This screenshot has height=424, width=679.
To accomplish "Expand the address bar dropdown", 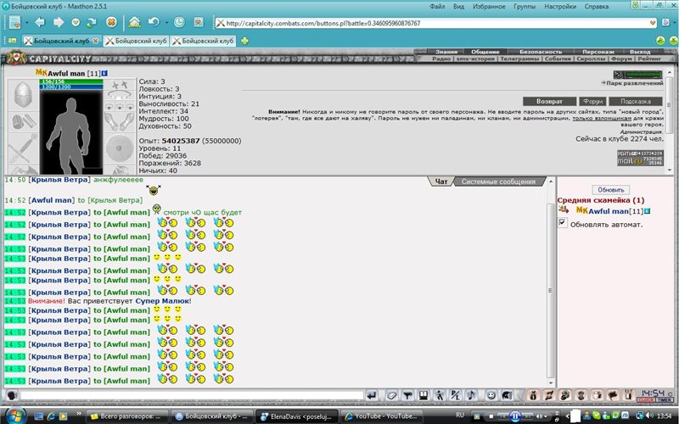I will point(653,23).
